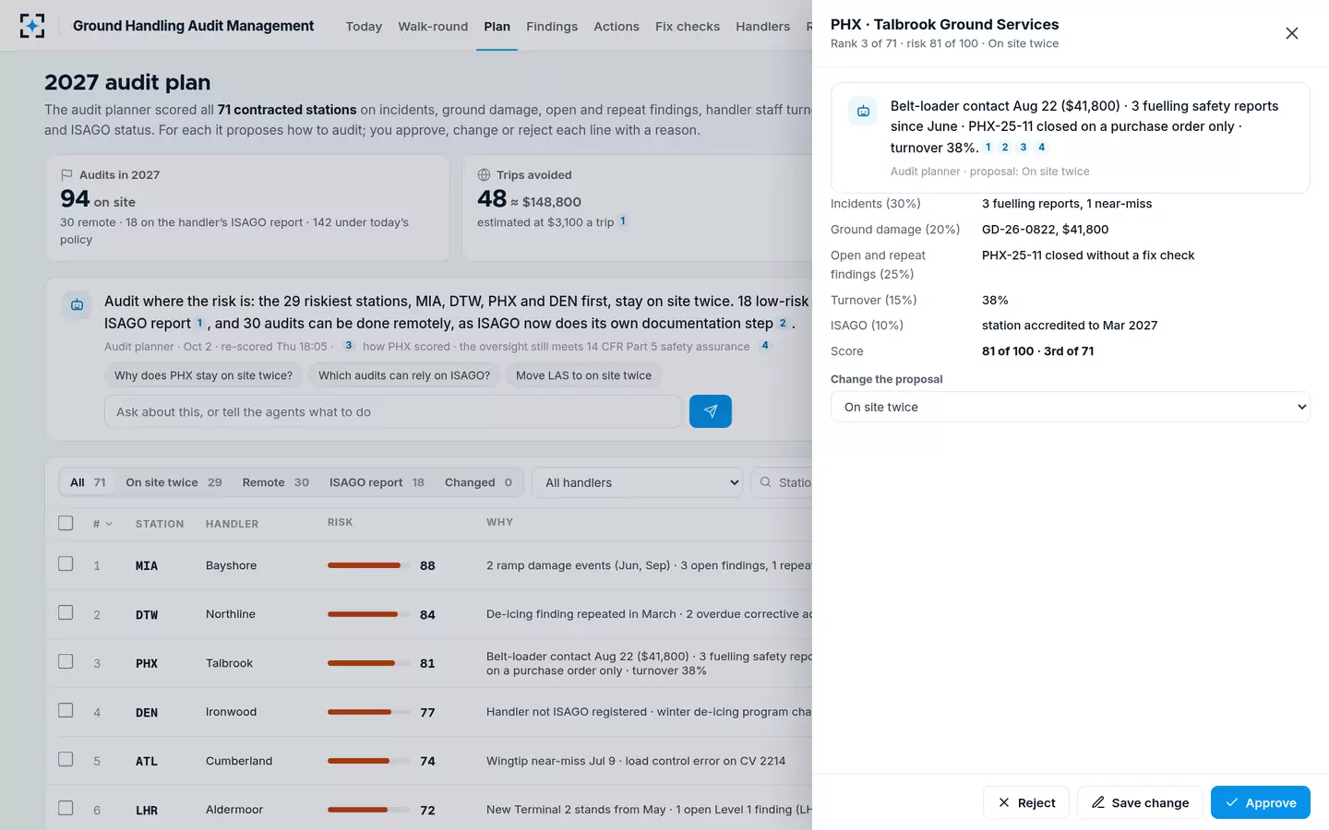This screenshot has width=1329, height=830.
Task: Open citation 1 after 'ISAGO report'
Action: [199, 324]
